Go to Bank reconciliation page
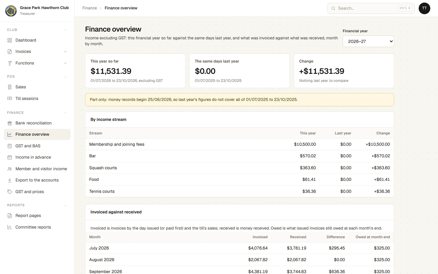Viewport: 438px width, 274px height. [37, 123]
